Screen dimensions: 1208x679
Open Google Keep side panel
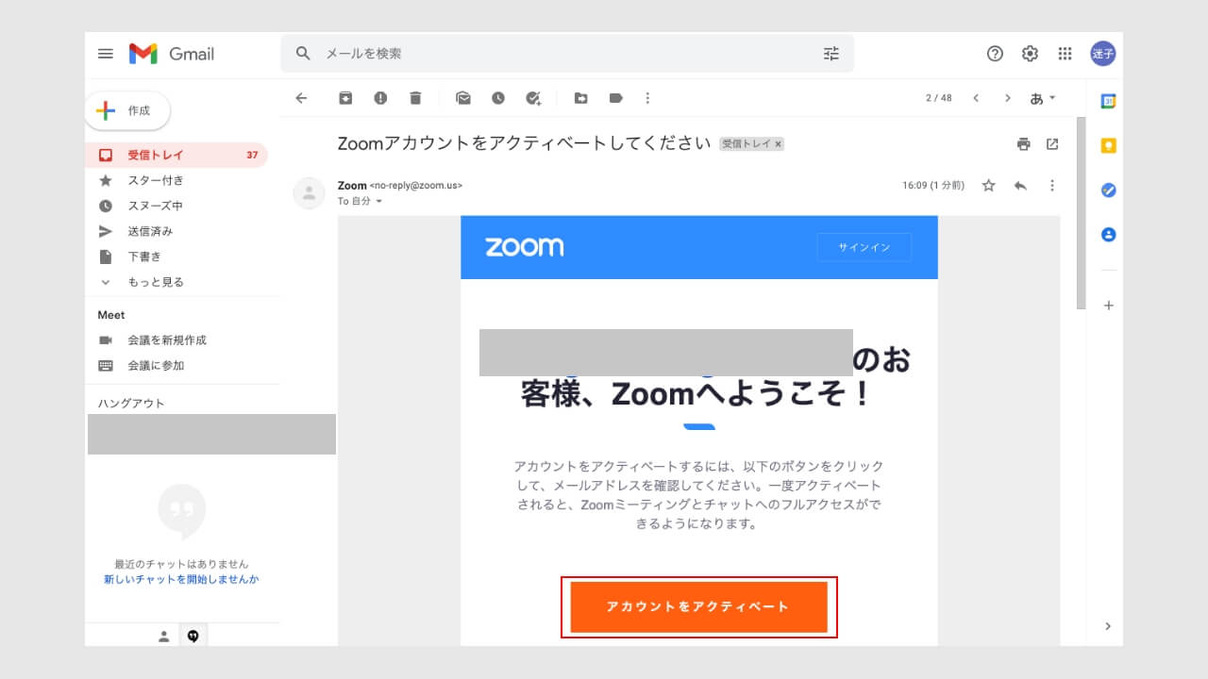1109,146
